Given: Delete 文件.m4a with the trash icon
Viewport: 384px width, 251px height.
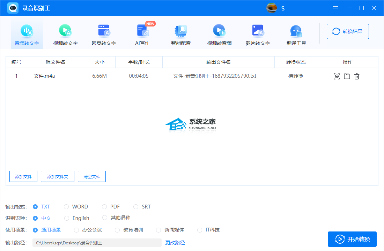Looking at the screenshot, I should coord(357,76).
